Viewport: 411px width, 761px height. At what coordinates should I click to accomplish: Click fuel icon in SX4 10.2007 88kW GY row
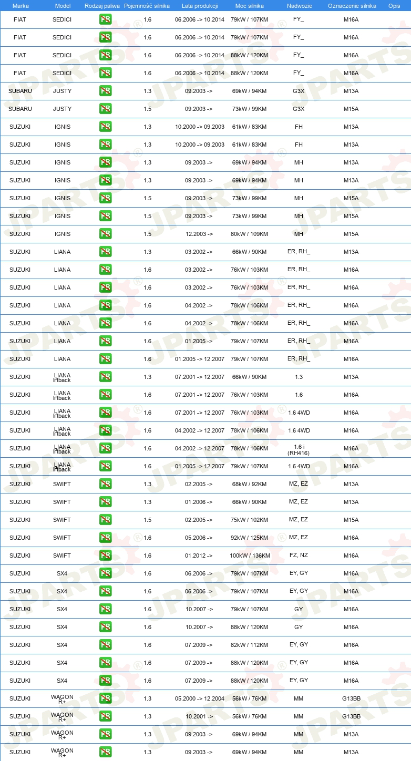point(105,627)
